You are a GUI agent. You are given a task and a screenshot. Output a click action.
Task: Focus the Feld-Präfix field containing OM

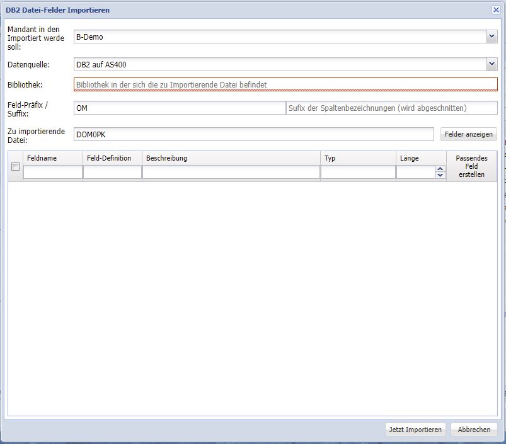click(179, 108)
